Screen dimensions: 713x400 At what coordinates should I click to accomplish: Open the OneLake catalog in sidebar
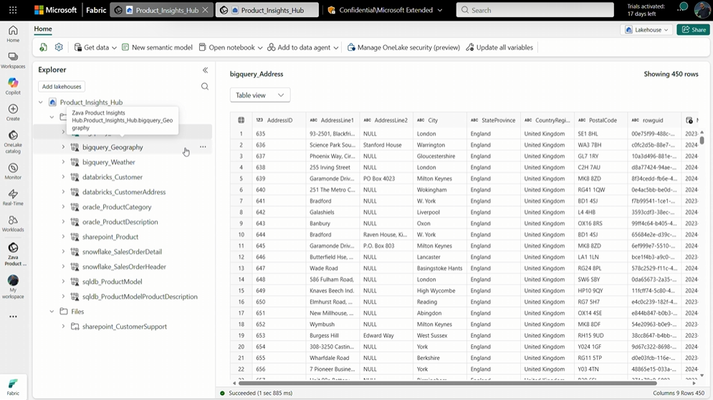coord(13,141)
